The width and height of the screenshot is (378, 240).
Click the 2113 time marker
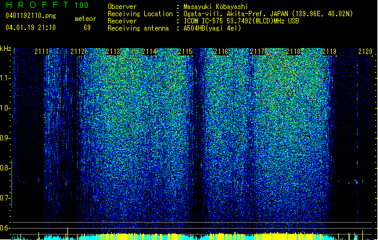(113, 51)
